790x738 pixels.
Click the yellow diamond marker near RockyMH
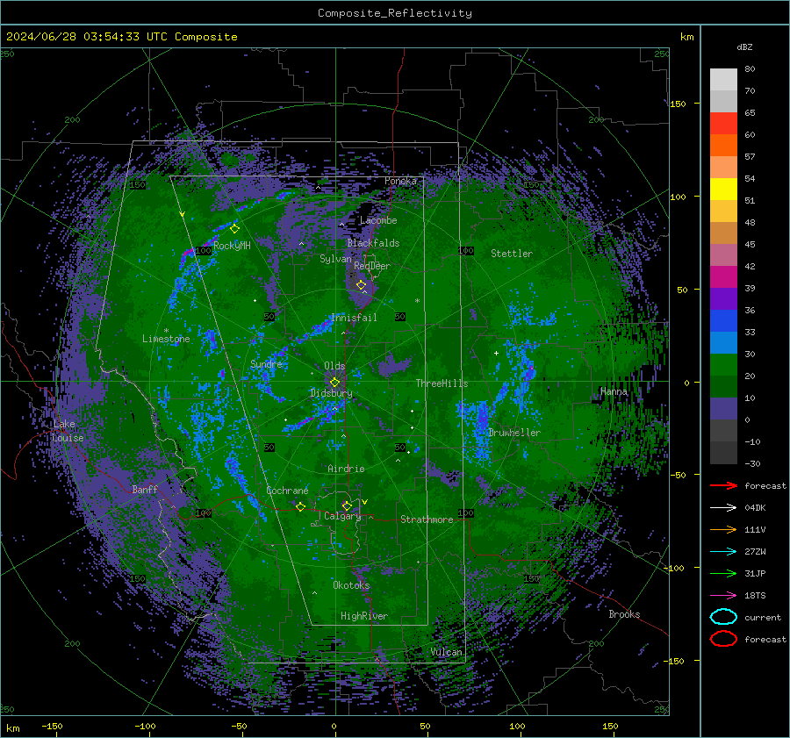click(x=234, y=229)
